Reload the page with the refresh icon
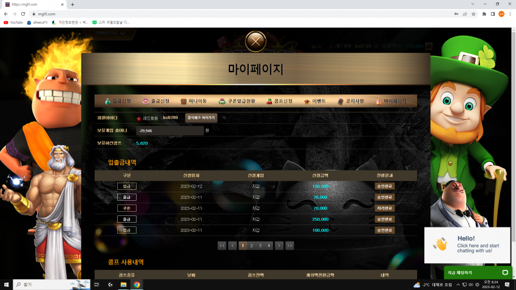Screen dimensions: 516x290 coord(23,14)
